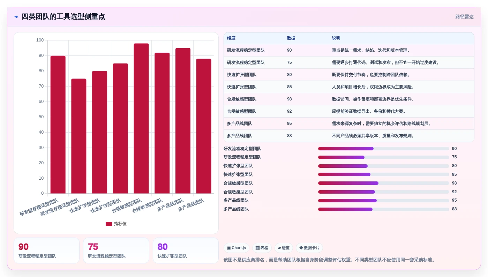Click table cell 人员和项目增长后，权限边界成为主要风险。
Viewport: 488px width, 277px height.
click(373, 87)
